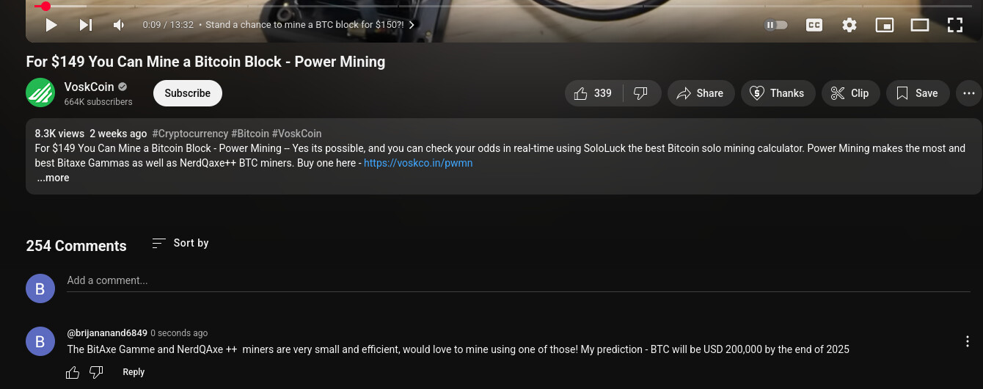This screenshot has height=389, width=983.
Task: Save the video to a playlist
Action: [918, 93]
